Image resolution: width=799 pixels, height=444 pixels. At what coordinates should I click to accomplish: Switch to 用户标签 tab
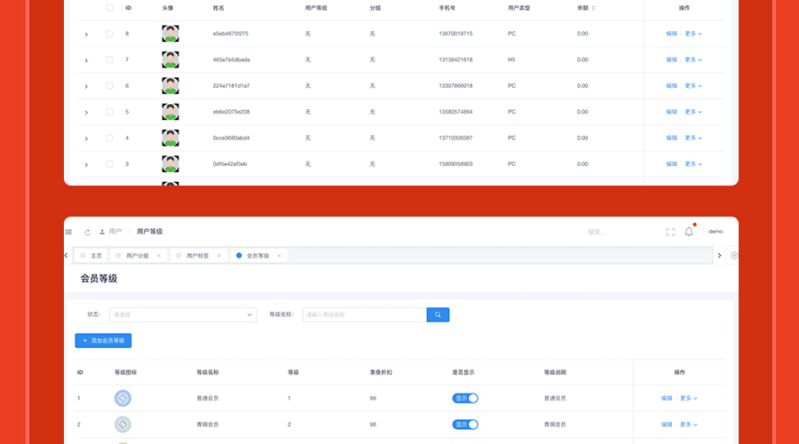198,256
